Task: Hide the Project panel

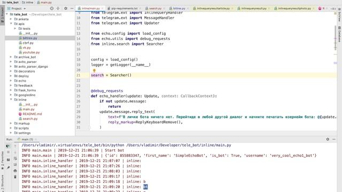Action: 72,9
